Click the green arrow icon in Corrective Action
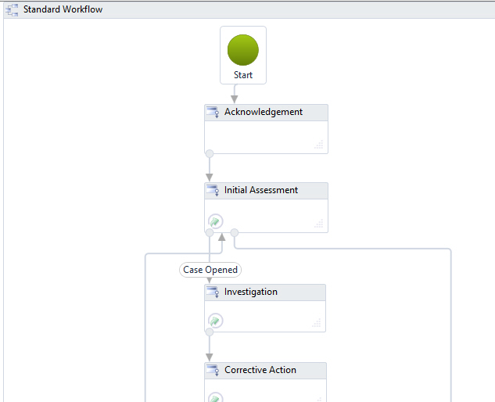The width and height of the screenshot is (495, 402). (216, 397)
